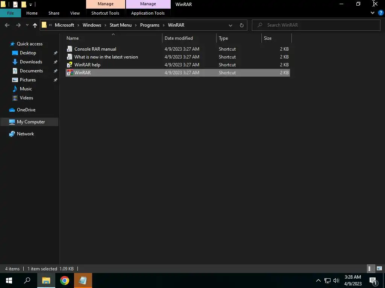Open the Application Tools tab
The height and width of the screenshot is (288, 385).
[x=148, y=13]
